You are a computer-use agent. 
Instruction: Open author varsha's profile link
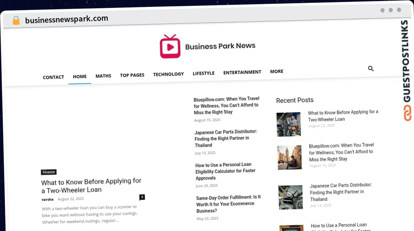[x=48, y=199]
